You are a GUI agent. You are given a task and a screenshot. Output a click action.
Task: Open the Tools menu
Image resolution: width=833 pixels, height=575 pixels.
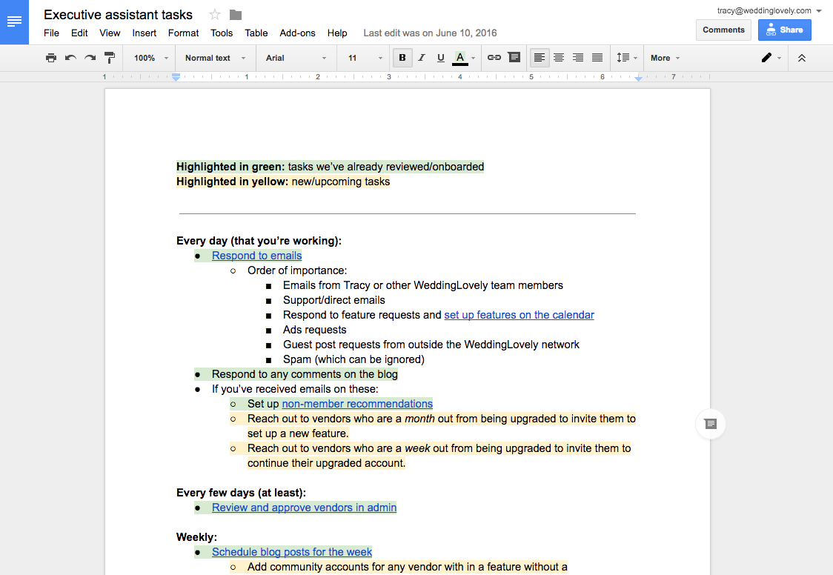222,33
